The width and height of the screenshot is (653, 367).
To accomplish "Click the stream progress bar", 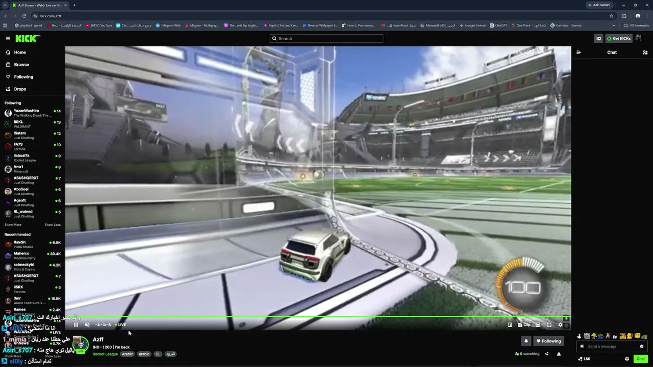I will 318,317.
